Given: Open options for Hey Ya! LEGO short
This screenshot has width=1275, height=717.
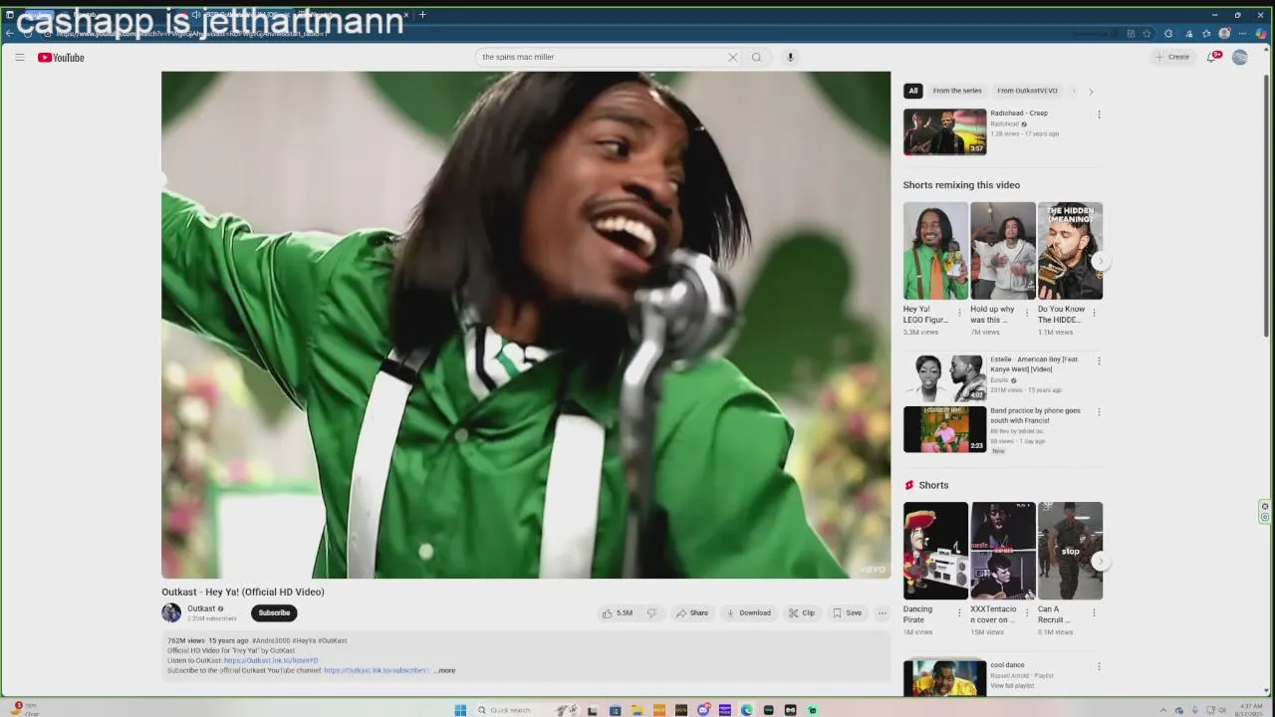Looking at the screenshot, I should point(960,313).
